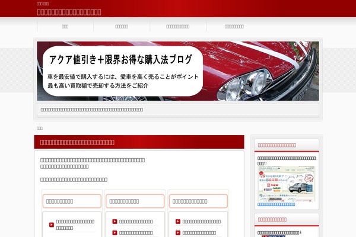Click the top red play icon in the right column
The width and height of the screenshot is (356, 237).
click(x=178, y=222)
